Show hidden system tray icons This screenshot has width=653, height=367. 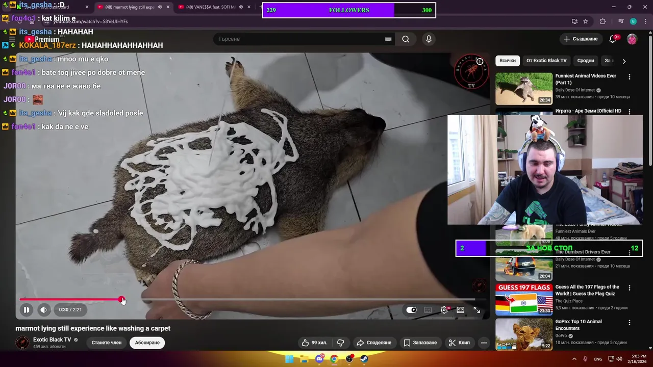[x=574, y=359]
